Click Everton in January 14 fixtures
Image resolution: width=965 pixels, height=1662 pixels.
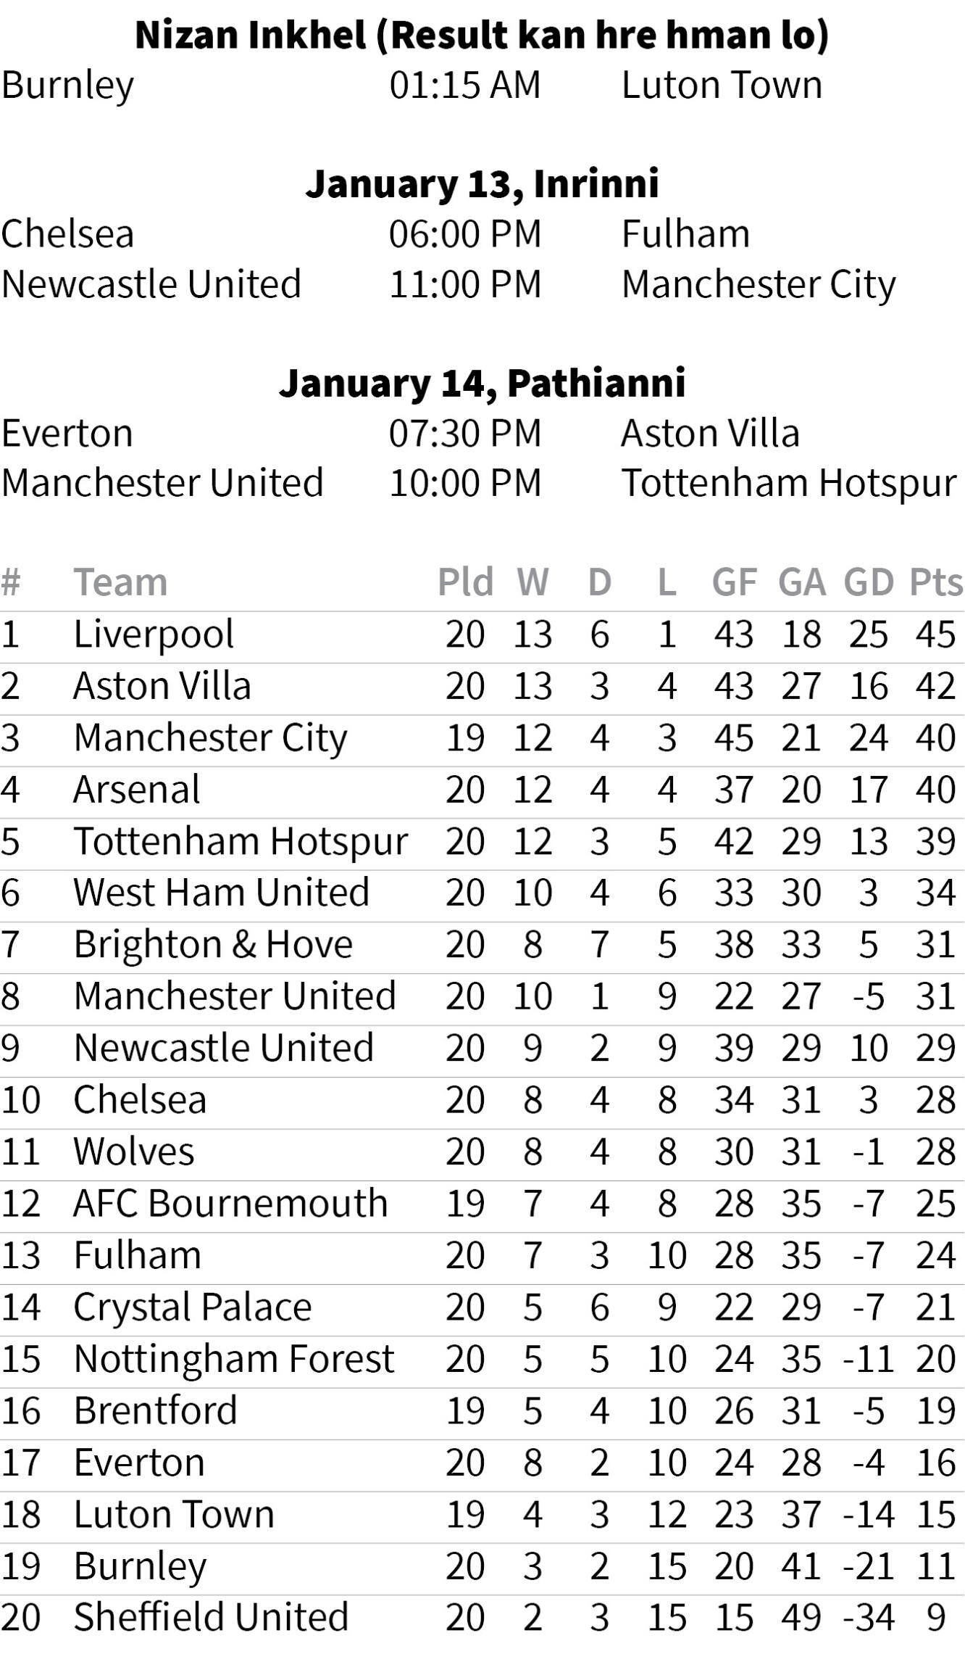[67, 434]
